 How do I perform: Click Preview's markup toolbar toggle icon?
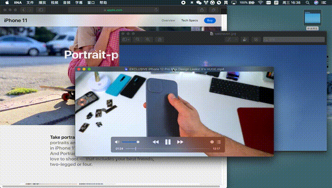pyautogui.click(x=256, y=39)
